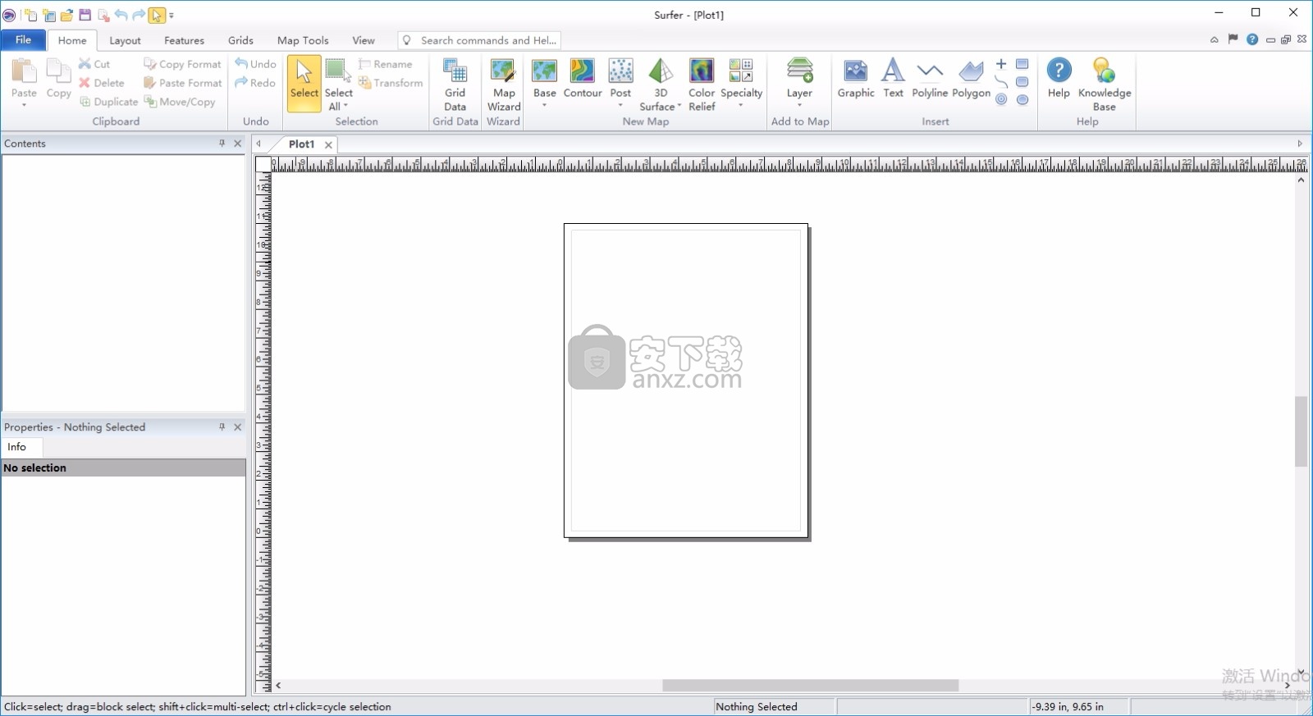The width and height of the screenshot is (1313, 716).
Task: Click the Specialty maps icon
Action: click(x=741, y=71)
